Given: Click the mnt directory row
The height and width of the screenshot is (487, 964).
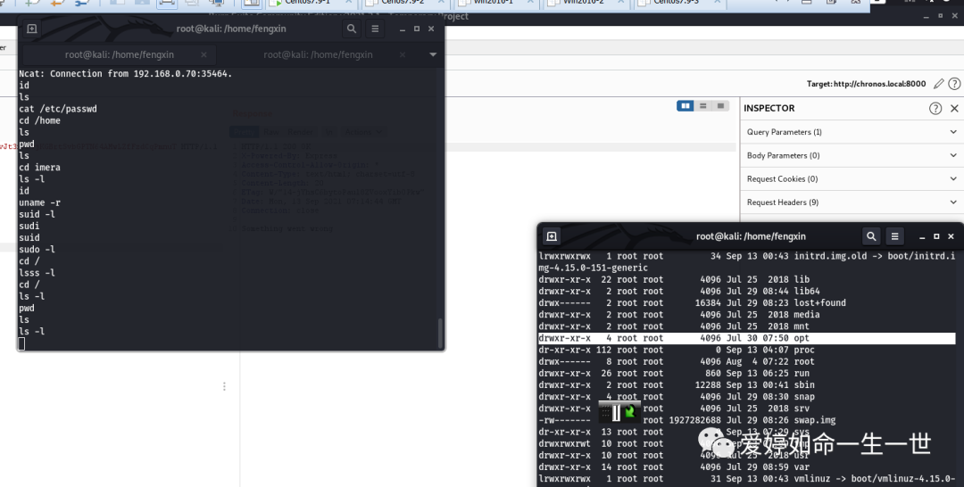Looking at the screenshot, I should [674, 326].
